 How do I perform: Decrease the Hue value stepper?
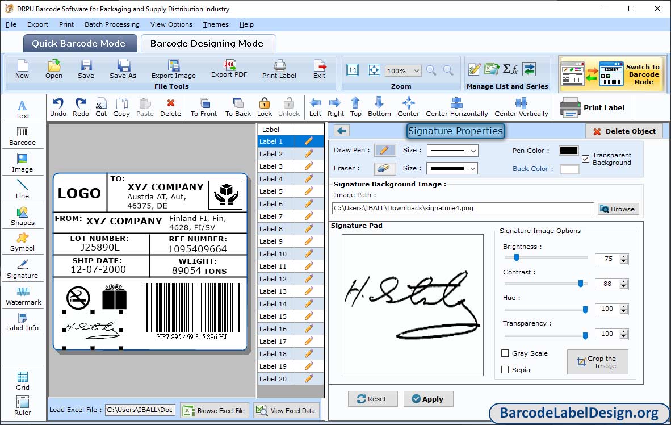click(623, 311)
